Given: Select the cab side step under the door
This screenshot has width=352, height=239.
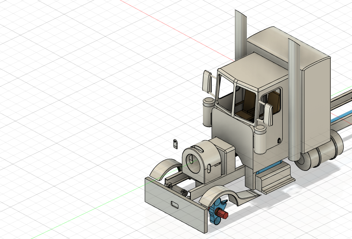Looking at the screenshot, I should coord(275,177).
